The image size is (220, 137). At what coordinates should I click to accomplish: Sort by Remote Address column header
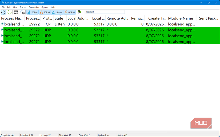118,18
